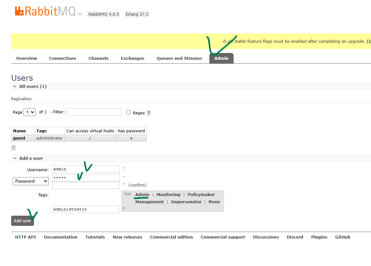Set the None tag
Viewport: 371px width, 266px height.
pyautogui.click(x=214, y=202)
